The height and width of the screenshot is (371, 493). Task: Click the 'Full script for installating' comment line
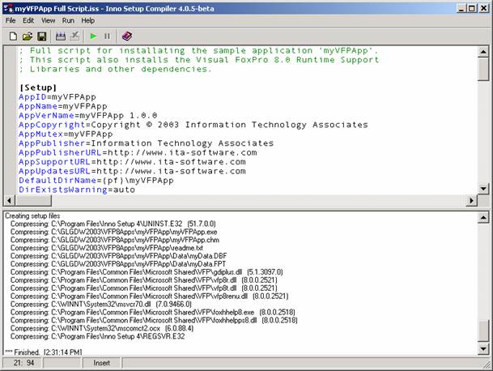point(198,51)
